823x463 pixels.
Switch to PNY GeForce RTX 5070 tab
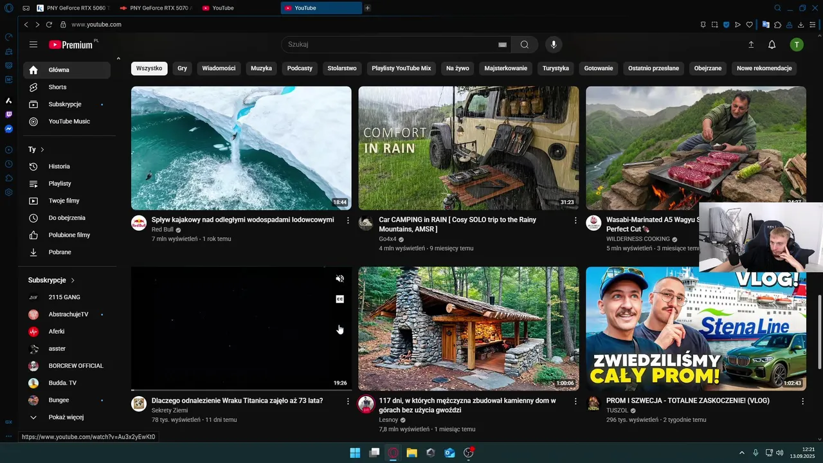156,8
